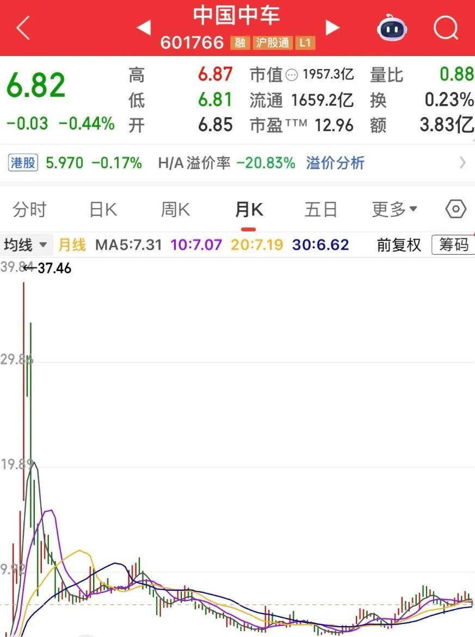Screen dimensions: 475x637
Task: Open the robot assistant icon
Action: [x=393, y=28]
